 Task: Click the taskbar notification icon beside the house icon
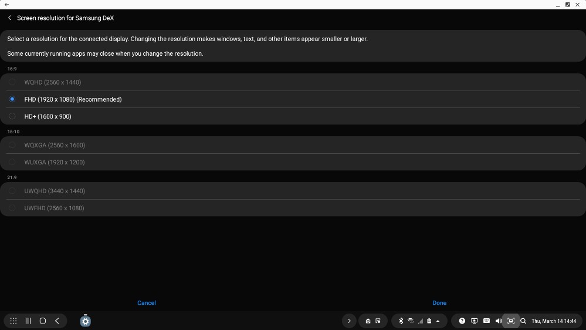pyautogui.click(x=378, y=321)
